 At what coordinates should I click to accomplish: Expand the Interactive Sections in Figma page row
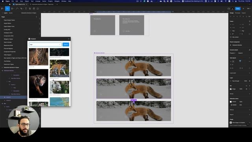[x=2, y=67]
